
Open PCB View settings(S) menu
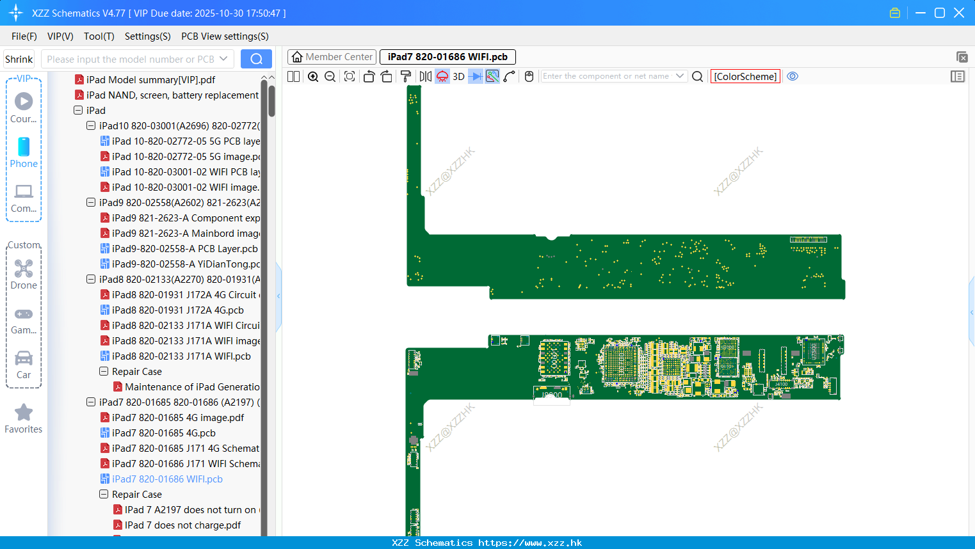pyautogui.click(x=225, y=36)
